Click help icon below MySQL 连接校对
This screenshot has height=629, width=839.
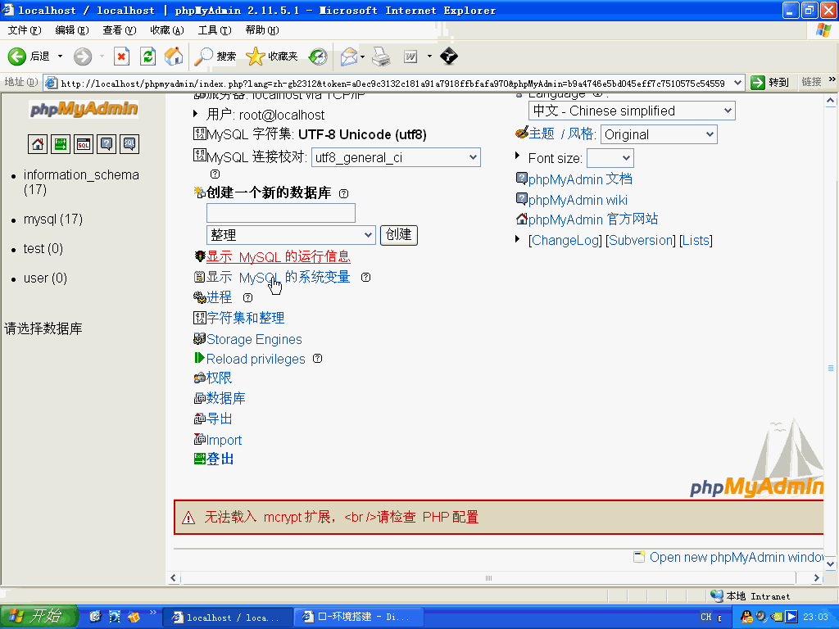(215, 174)
